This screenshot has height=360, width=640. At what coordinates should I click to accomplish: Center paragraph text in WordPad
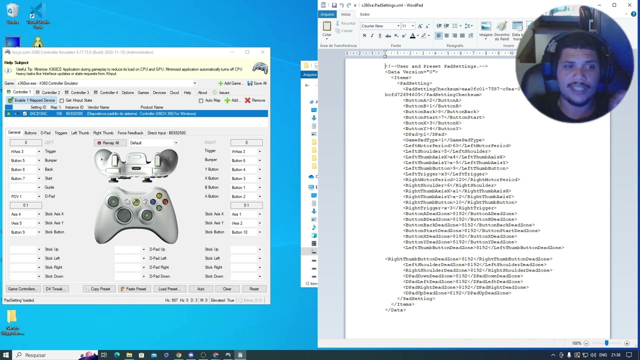click(446, 35)
